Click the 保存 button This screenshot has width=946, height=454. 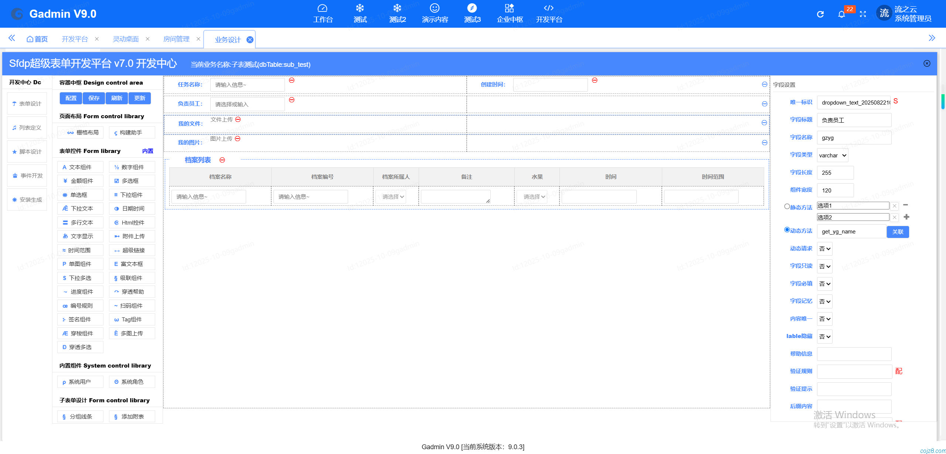click(x=94, y=98)
